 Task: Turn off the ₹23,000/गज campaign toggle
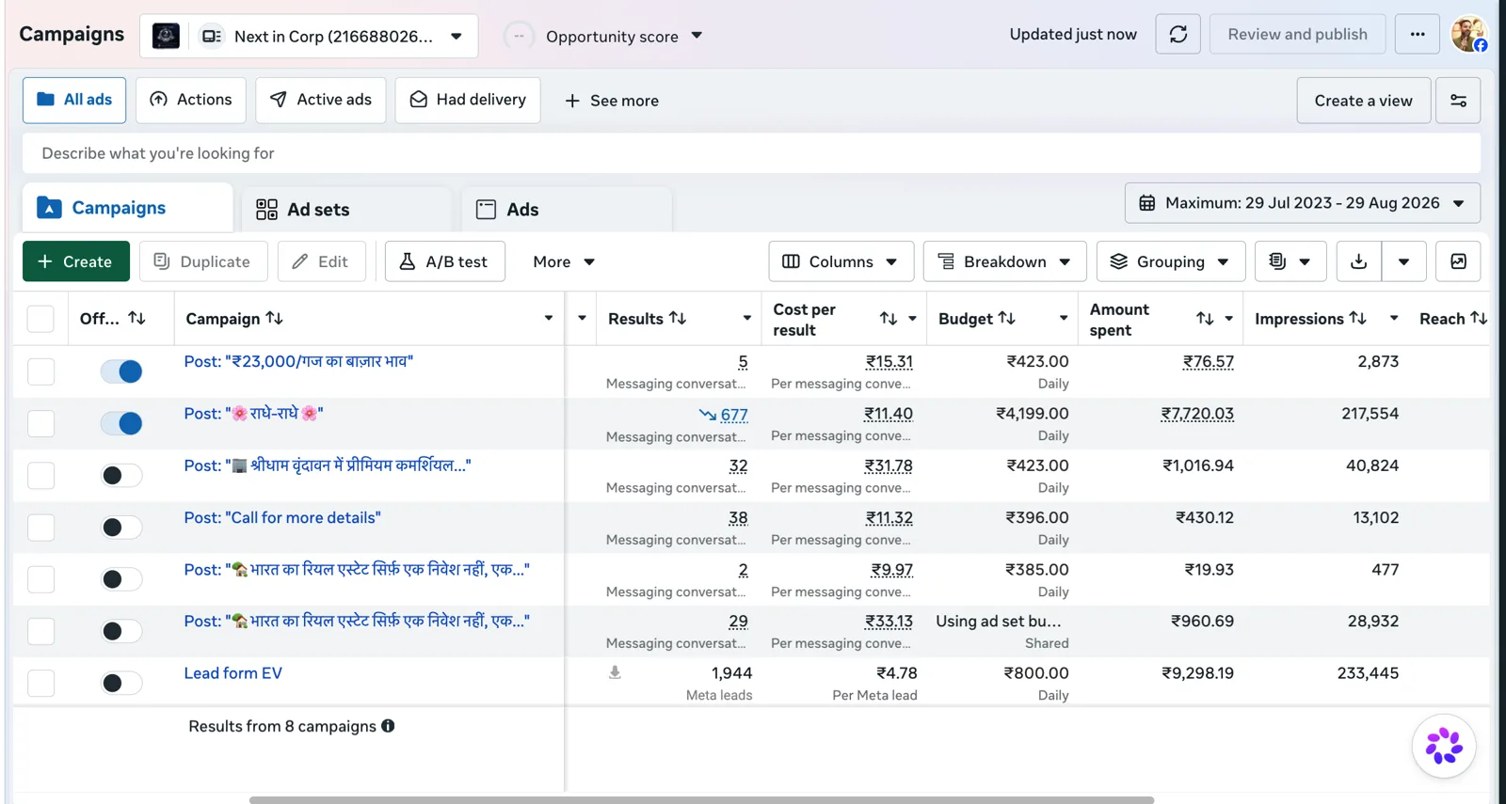(x=121, y=371)
